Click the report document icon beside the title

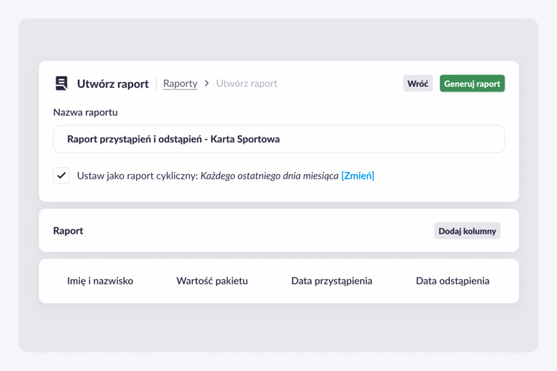[x=61, y=84]
